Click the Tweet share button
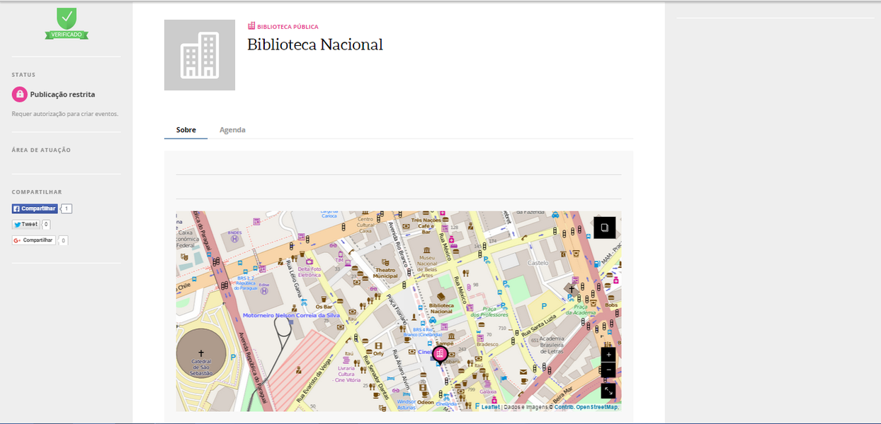Image resolution: width=881 pixels, height=424 pixels. coord(25,225)
